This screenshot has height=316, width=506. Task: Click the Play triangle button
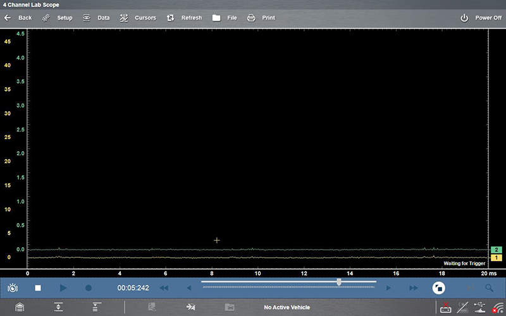[63, 288]
